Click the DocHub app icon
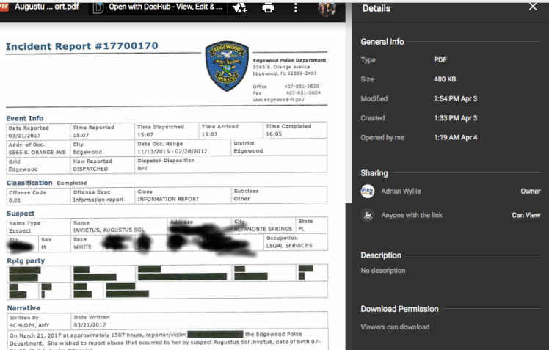 point(100,8)
